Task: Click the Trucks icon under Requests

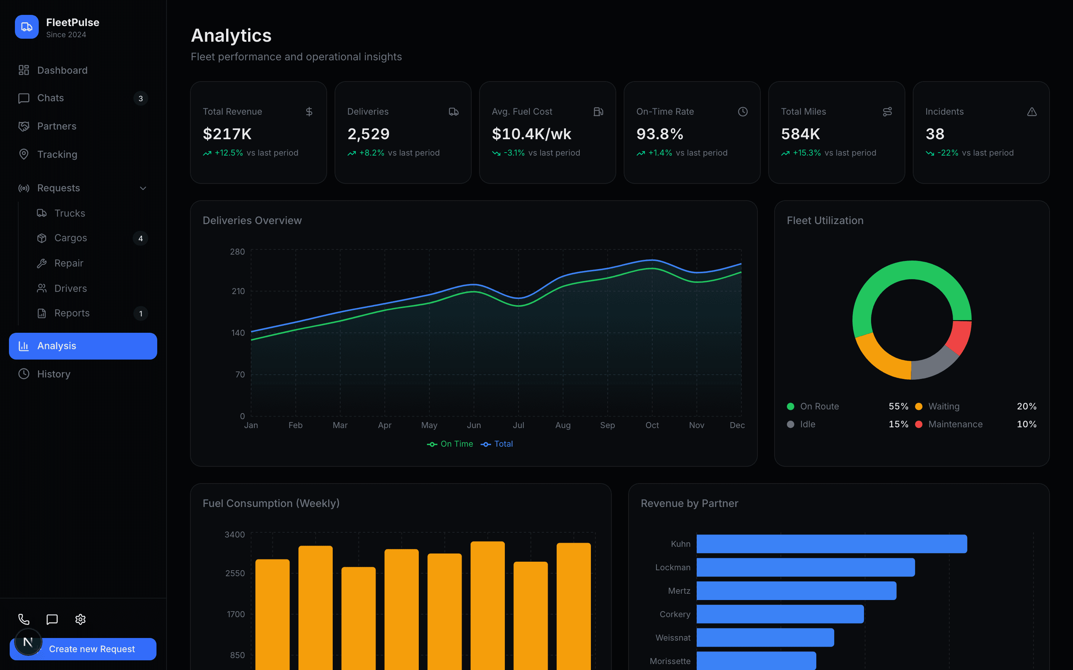Action: pyautogui.click(x=42, y=213)
